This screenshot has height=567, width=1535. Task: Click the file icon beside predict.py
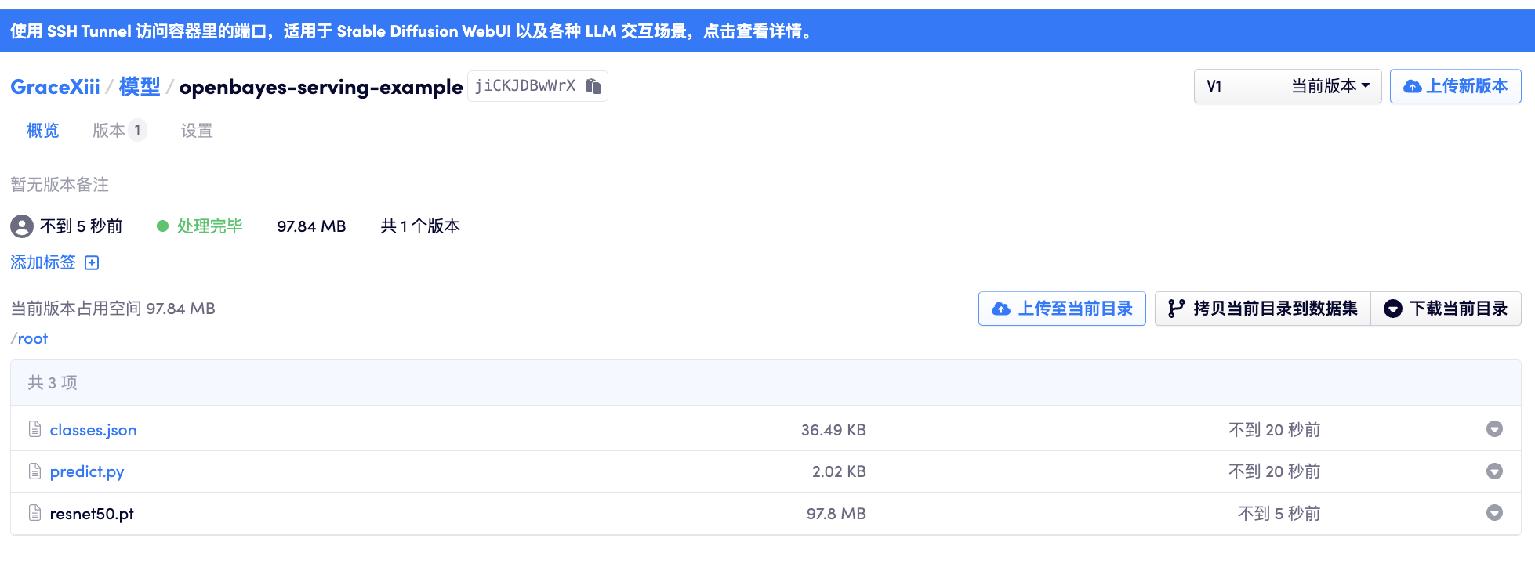[x=34, y=471]
